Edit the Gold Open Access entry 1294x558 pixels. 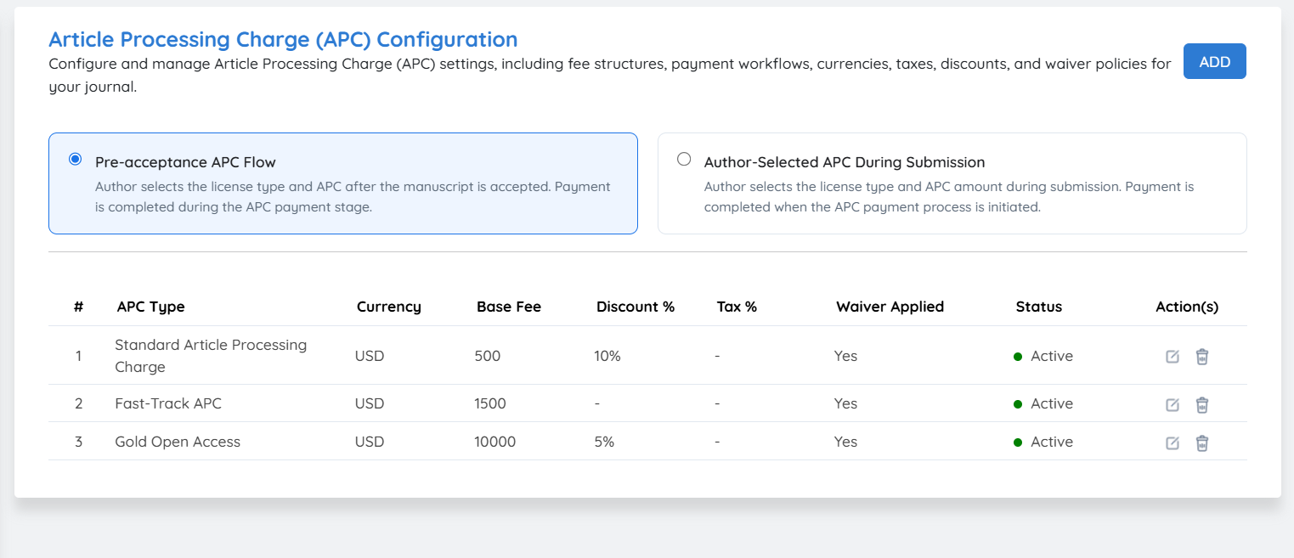(1173, 443)
